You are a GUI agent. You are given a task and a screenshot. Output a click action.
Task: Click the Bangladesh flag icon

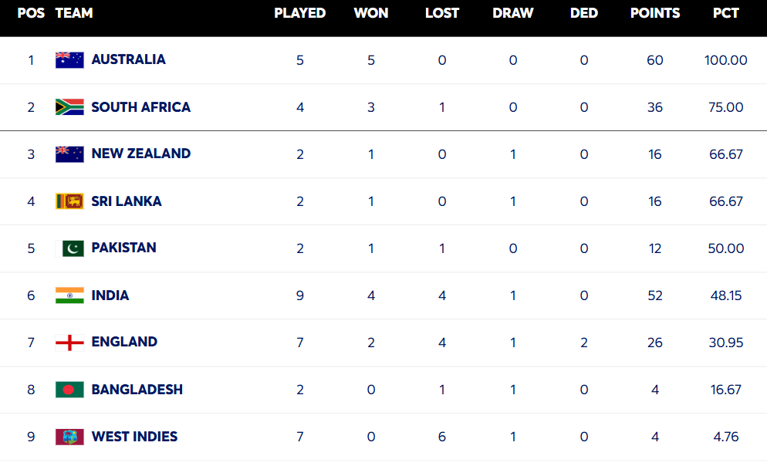pyautogui.click(x=69, y=390)
